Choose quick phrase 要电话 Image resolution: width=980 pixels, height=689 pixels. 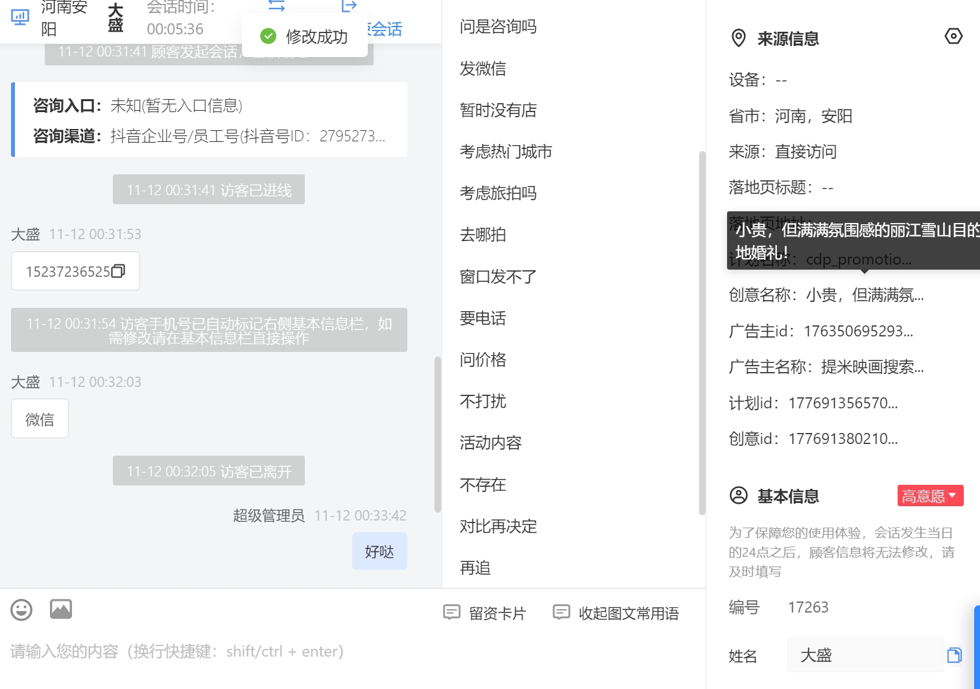pos(483,318)
